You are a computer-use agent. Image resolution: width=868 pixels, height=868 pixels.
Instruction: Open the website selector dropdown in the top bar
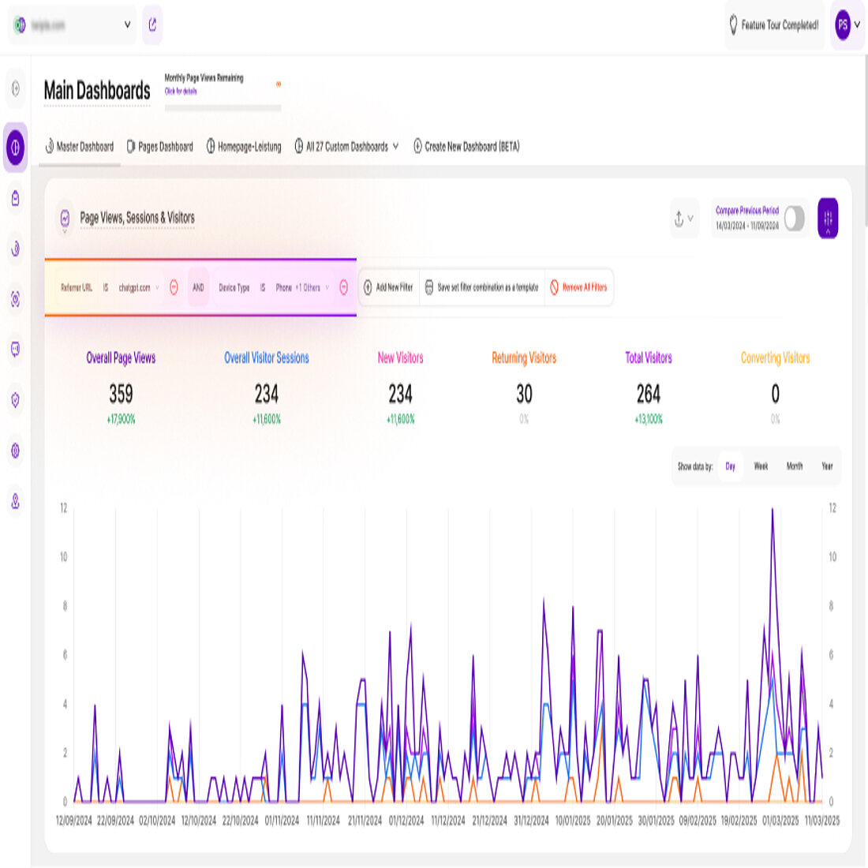[x=126, y=24]
